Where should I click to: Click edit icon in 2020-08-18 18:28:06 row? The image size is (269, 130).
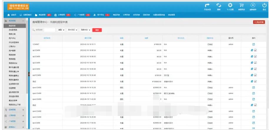(x=253, y=117)
